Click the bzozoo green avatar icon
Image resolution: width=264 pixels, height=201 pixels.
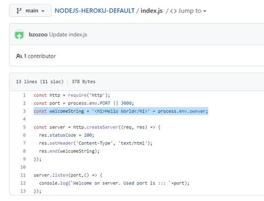pyautogui.click(x=19, y=35)
